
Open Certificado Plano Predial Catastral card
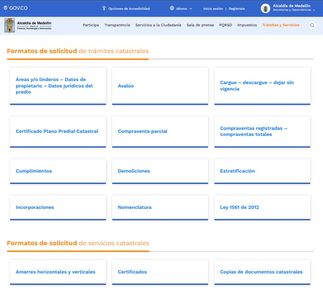tap(58, 131)
